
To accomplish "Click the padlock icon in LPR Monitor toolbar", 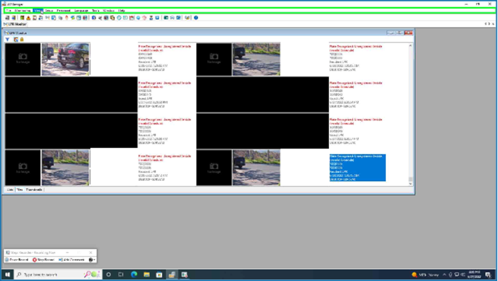I will click(x=21, y=39).
